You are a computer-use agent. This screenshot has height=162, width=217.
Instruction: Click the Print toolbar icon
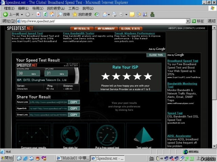[x=114, y=14]
